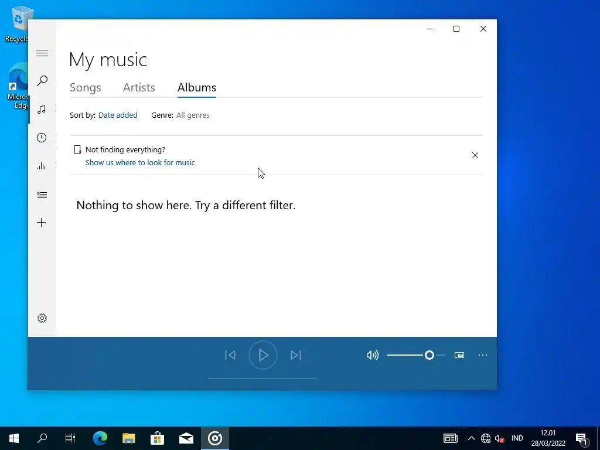Open the taskbar clock and calendar
600x450 pixels.
[548, 438]
